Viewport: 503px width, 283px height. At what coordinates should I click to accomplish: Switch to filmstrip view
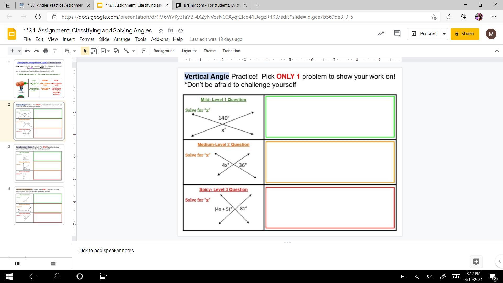coord(17,264)
